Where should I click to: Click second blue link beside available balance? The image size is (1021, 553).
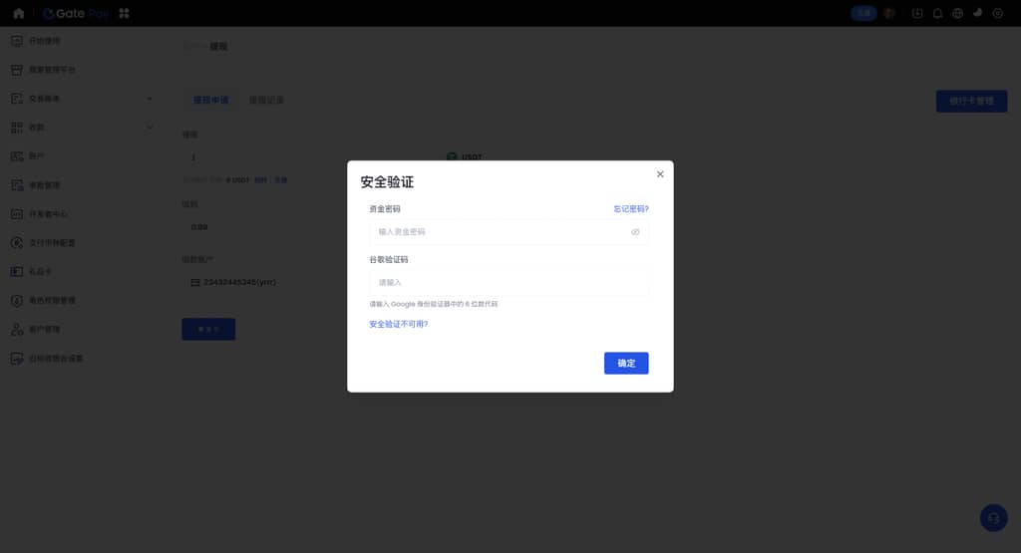(280, 180)
